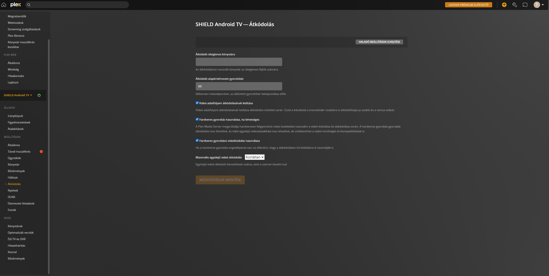This screenshot has height=276, width=549.
Task: Open Könyvtár-hozzáférés kezelése
Action: [21, 45]
